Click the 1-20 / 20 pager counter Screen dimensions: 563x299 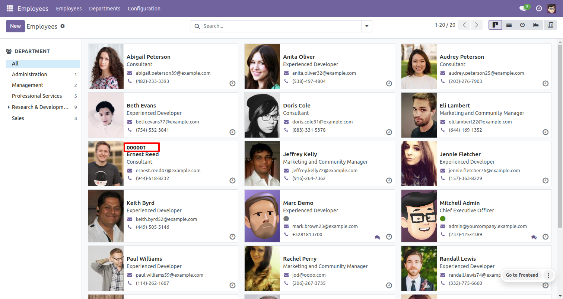[445, 25]
